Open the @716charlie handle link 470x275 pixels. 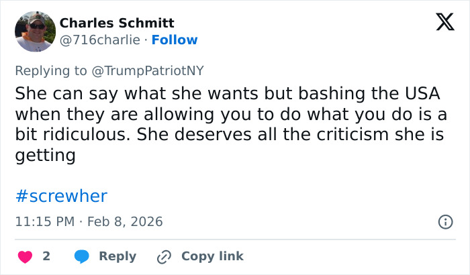pos(101,40)
